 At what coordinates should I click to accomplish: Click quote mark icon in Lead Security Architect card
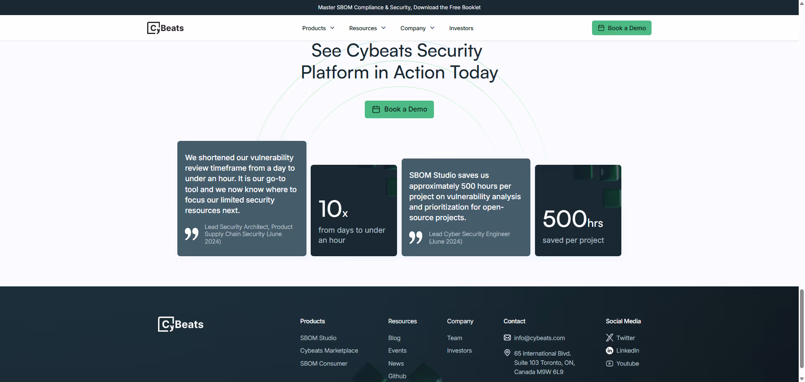192,234
